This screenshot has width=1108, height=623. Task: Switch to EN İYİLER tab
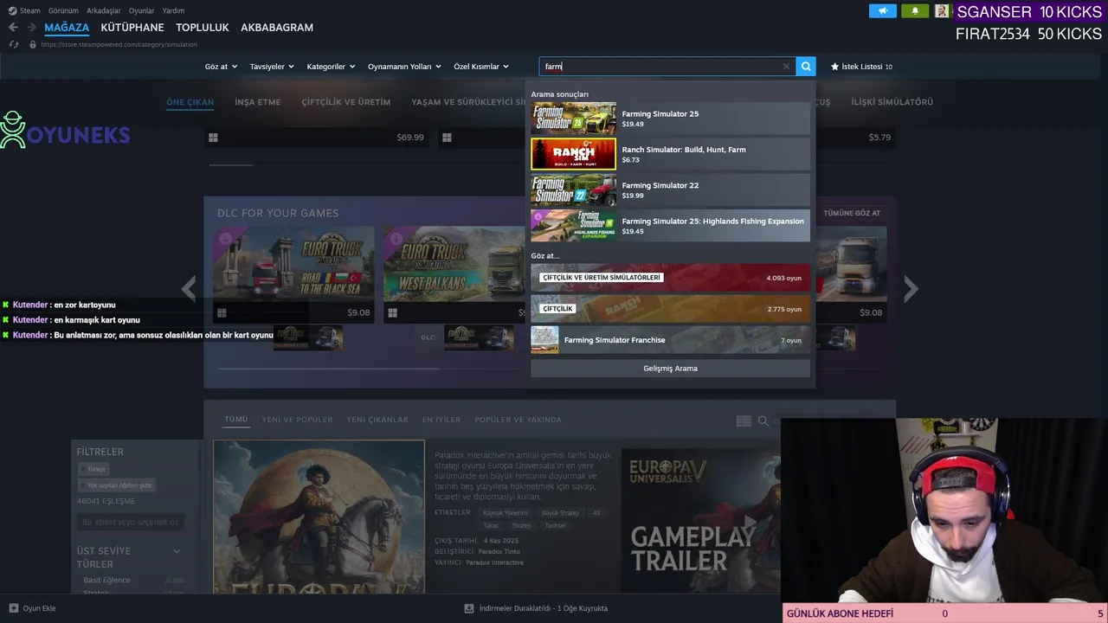pos(441,420)
